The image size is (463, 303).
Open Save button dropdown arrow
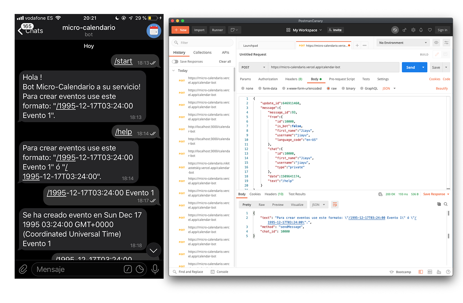click(x=446, y=67)
